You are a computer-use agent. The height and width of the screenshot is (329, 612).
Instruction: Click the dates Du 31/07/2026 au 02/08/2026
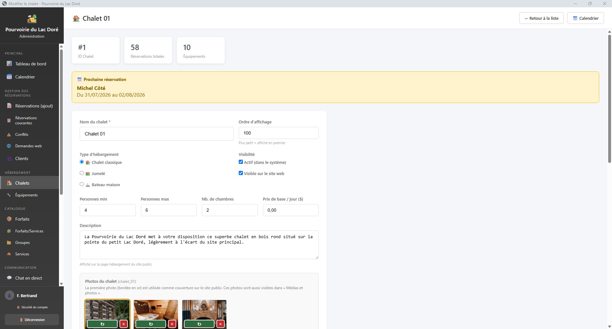(111, 95)
